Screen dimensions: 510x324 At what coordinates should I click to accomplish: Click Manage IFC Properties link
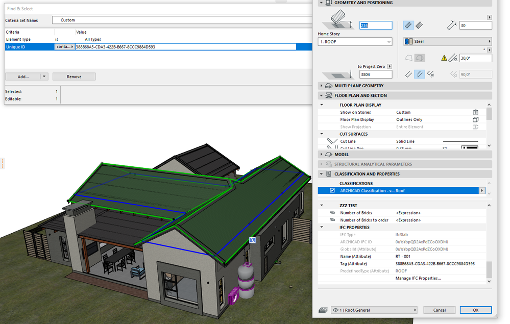pos(418,278)
